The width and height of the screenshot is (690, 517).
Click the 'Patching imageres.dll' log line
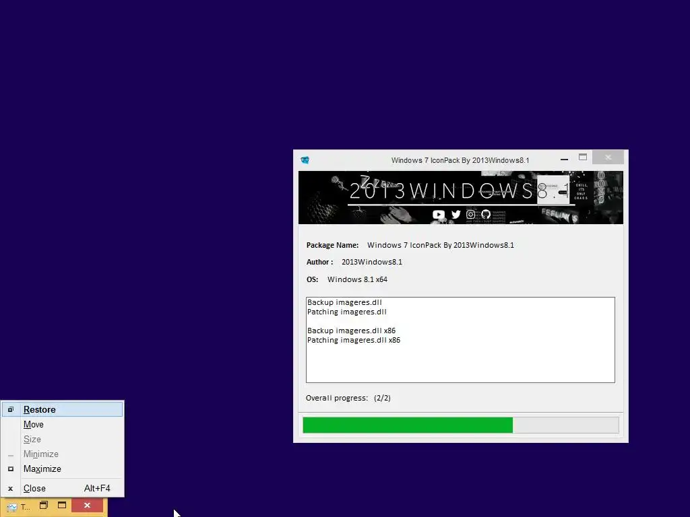pos(347,312)
